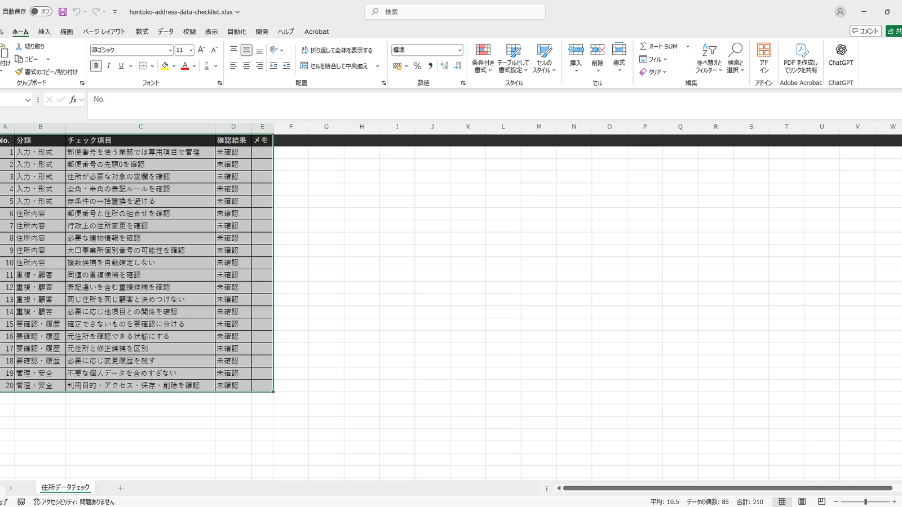Screen dimensions: 902x507
Task: Click 並べ替えとフィルター sort and filter
Action: 709,58
